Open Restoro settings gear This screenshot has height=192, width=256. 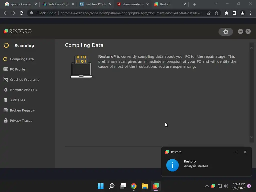226,31
